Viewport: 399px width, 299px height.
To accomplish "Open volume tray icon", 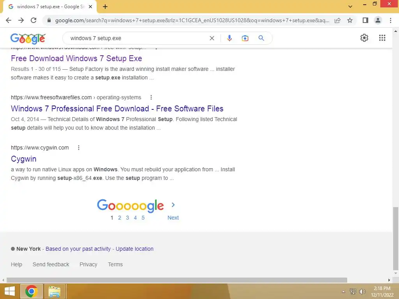I will point(362,292).
